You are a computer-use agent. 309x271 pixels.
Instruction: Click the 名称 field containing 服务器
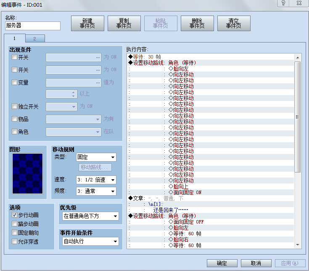(x=33, y=26)
